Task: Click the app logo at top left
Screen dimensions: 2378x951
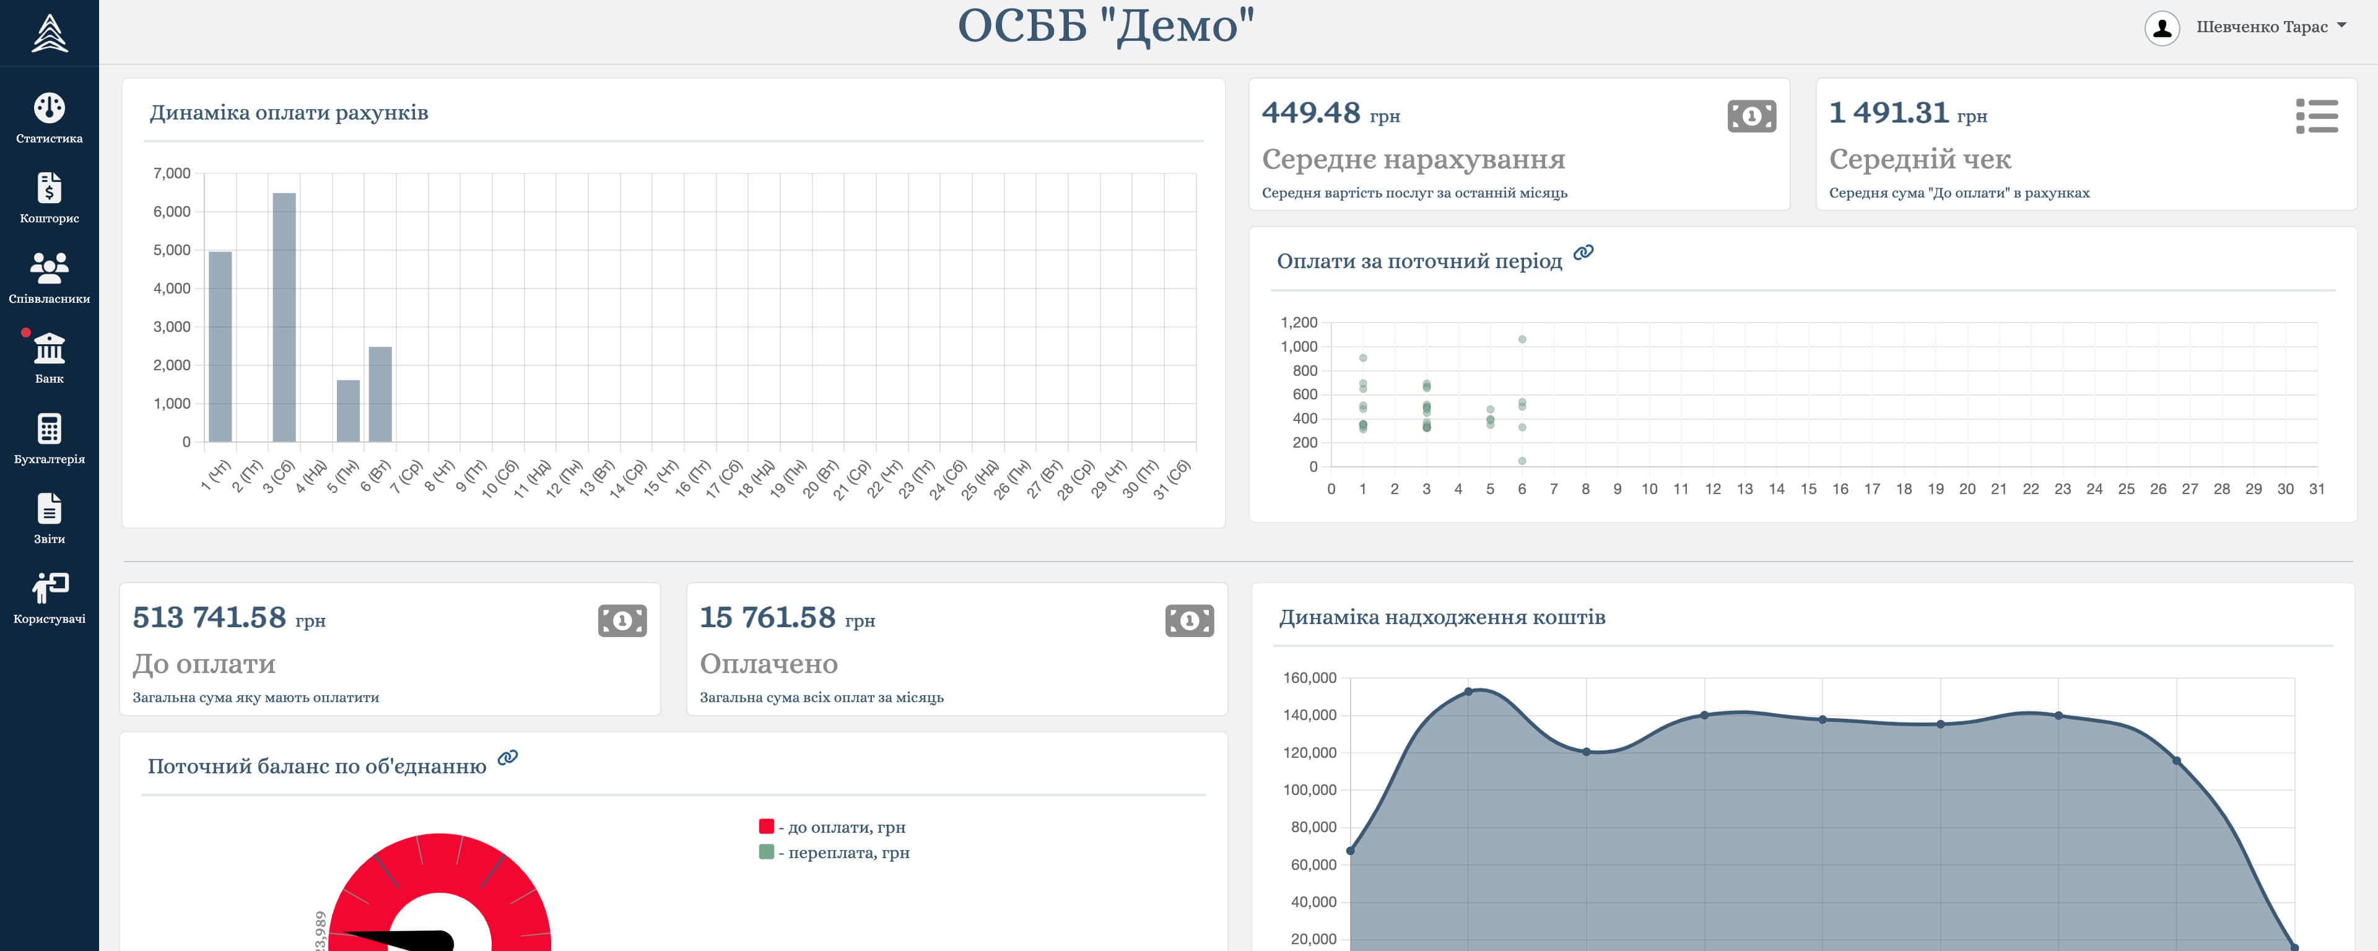Action: (x=49, y=33)
